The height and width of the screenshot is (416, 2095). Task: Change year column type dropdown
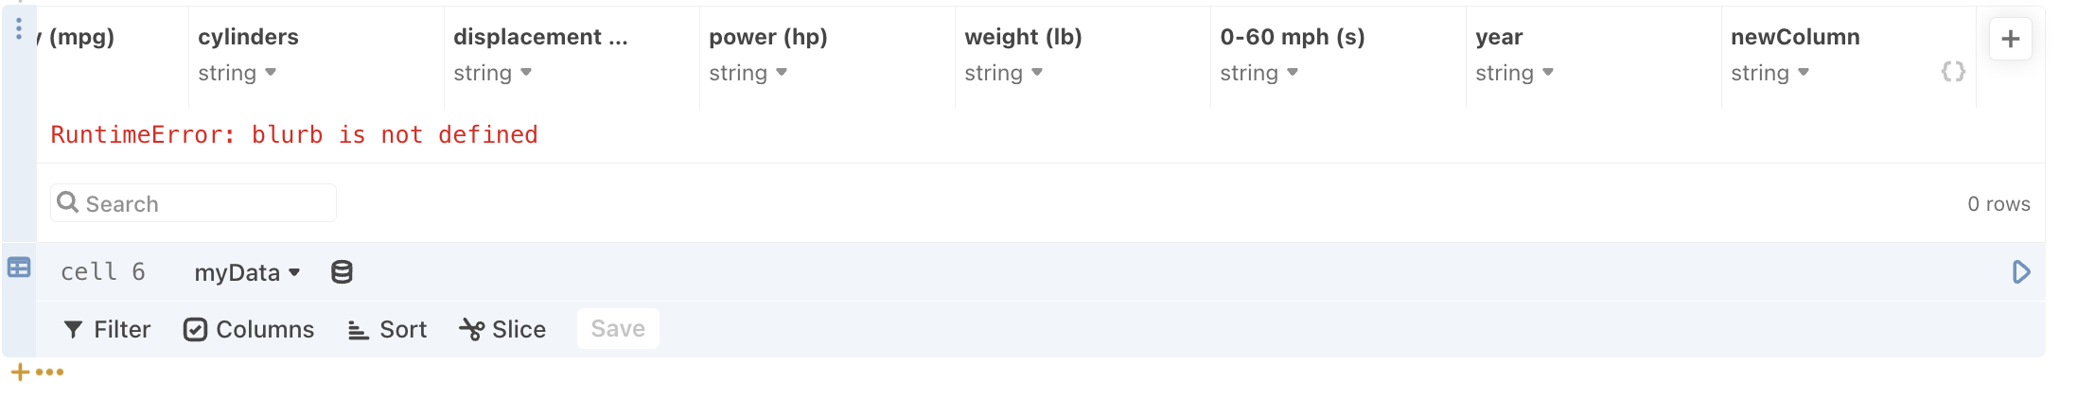(1514, 73)
